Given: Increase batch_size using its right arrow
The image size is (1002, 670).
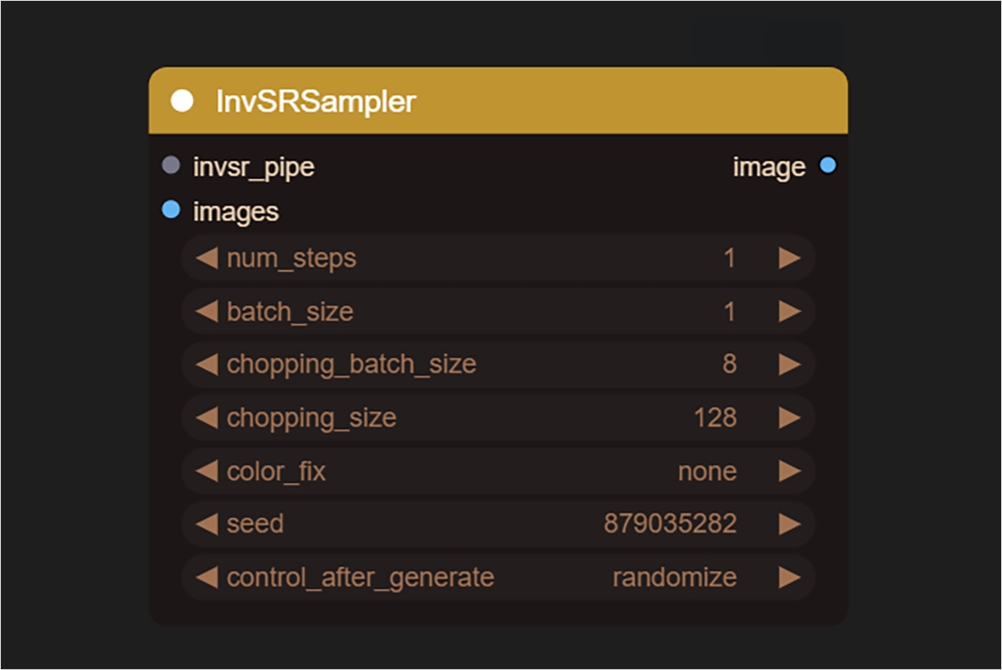Looking at the screenshot, I should [x=789, y=311].
